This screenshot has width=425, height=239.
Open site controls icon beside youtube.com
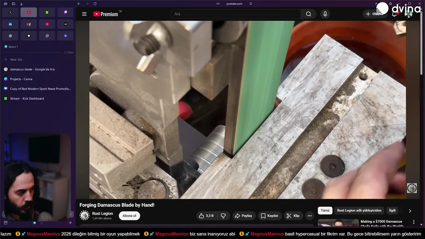coord(251,4)
